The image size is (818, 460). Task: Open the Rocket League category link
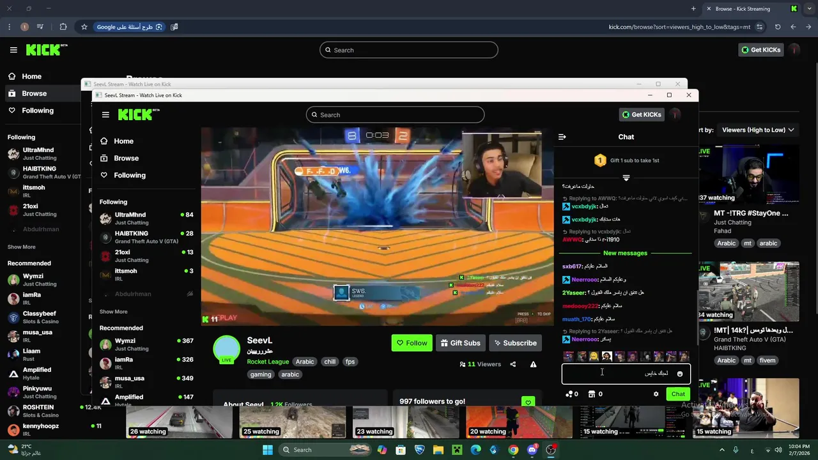coord(268,362)
